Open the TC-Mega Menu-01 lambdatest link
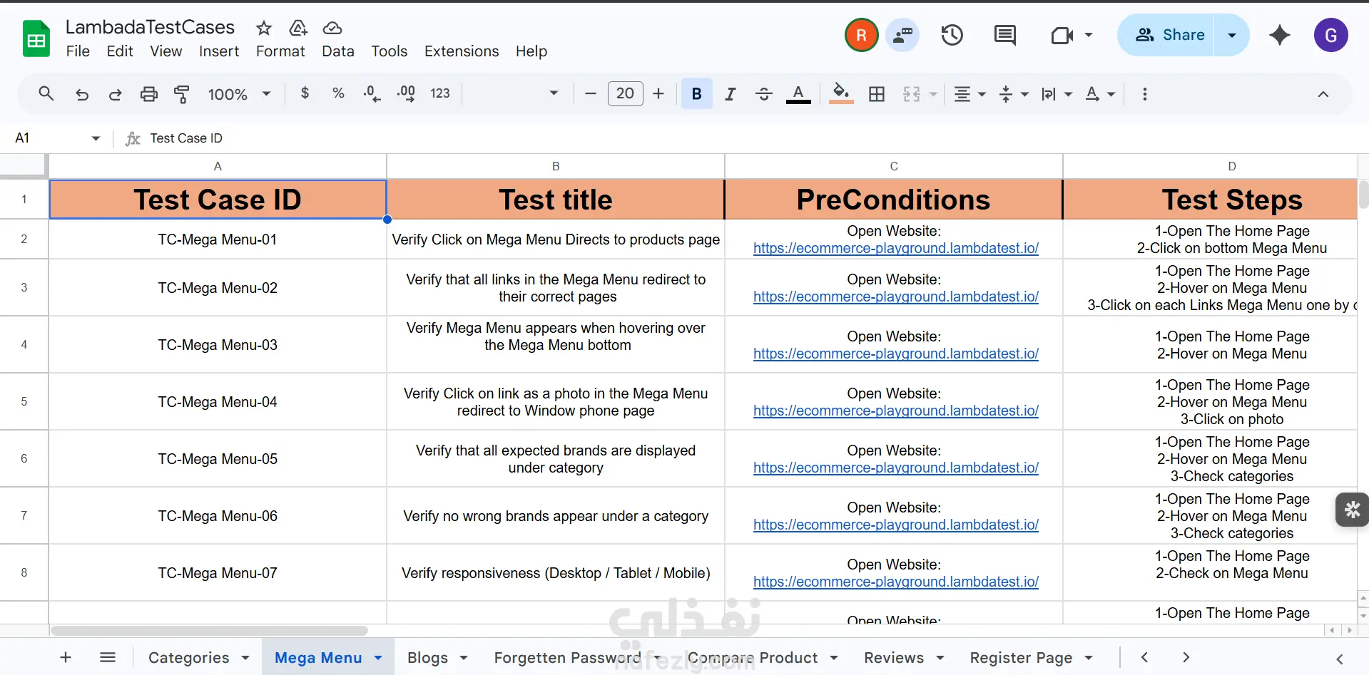The image size is (1369, 675). click(896, 248)
